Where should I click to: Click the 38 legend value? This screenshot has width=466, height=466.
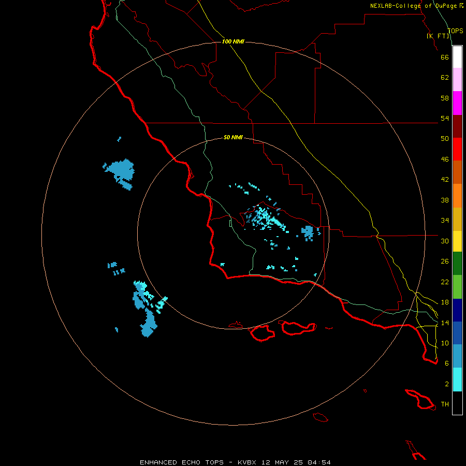pyautogui.click(x=445, y=200)
